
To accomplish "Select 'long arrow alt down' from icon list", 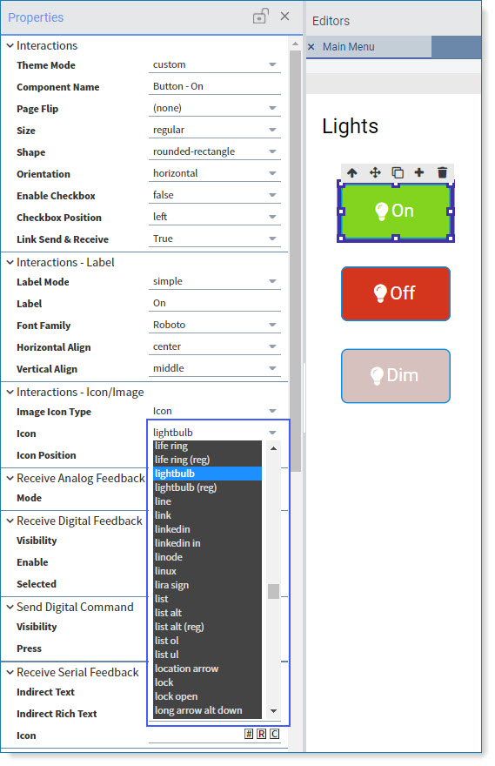I will point(207,710).
